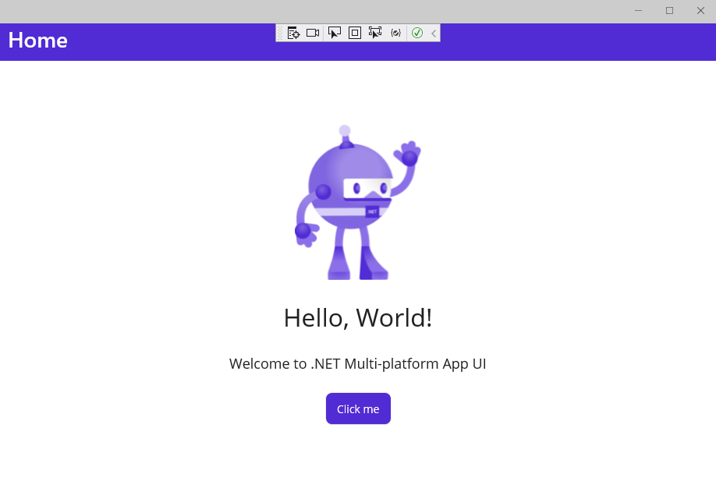Viewport: 716px width, 488px height.
Task: Click the XAML Live Preview camera icon
Action: (313, 33)
